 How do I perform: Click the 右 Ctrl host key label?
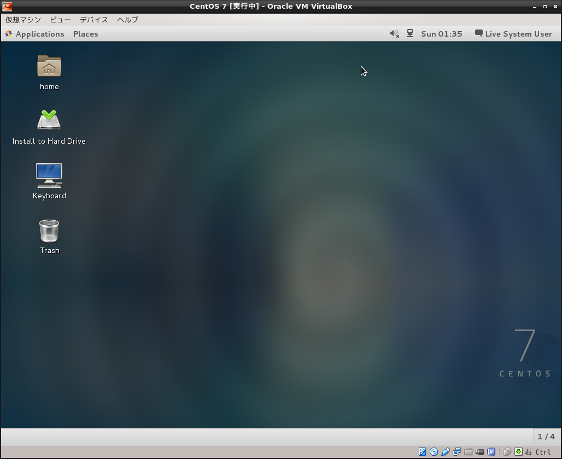click(537, 452)
